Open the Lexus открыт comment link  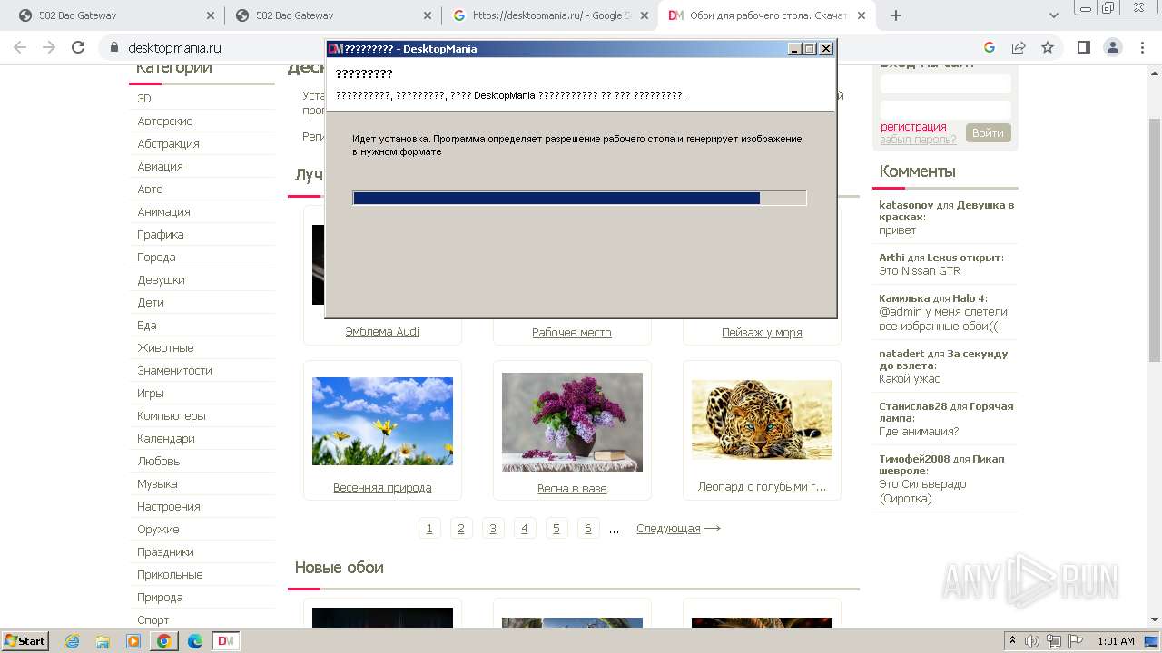click(963, 258)
